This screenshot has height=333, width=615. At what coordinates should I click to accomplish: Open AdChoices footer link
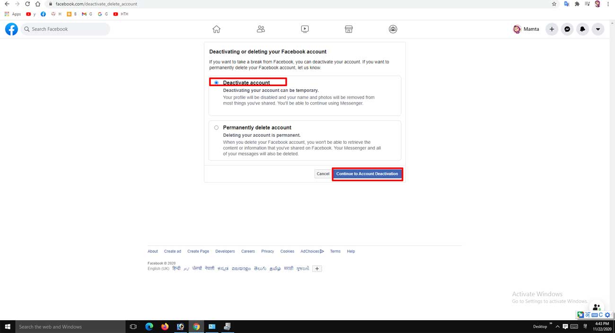pyautogui.click(x=312, y=252)
